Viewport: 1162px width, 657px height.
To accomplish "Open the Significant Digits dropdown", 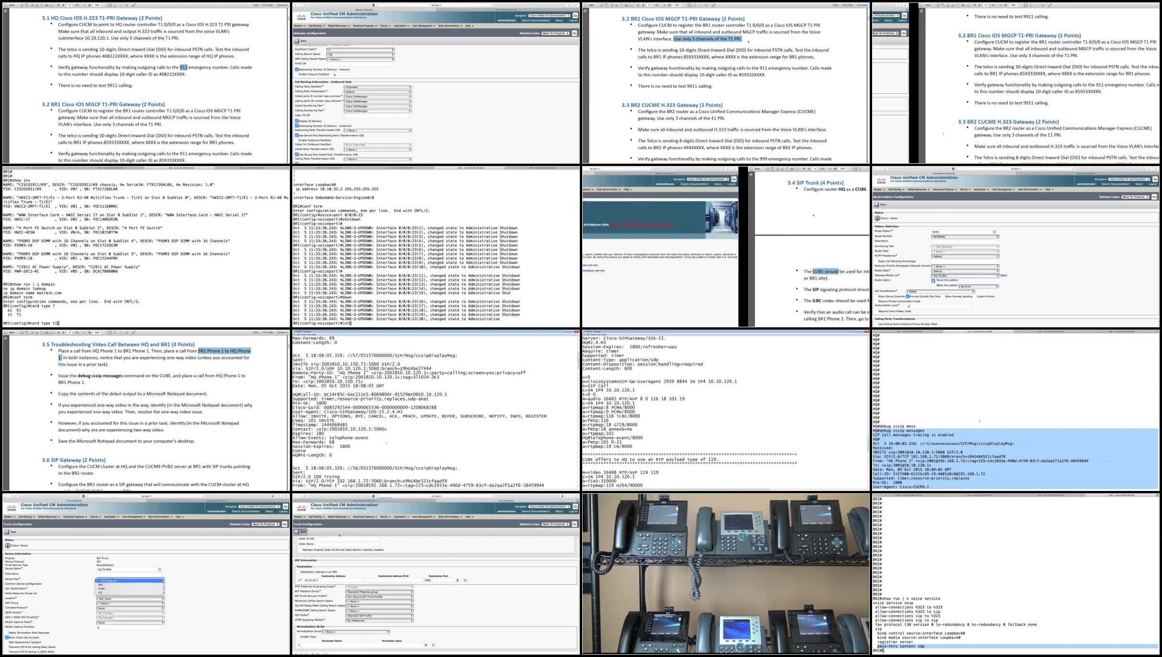I will tap(360, 50).
